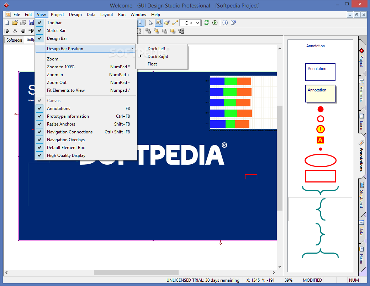Pick the red rectangle annotation shape
The width and height of the screenshot is (370, 286).
(321, 176)
